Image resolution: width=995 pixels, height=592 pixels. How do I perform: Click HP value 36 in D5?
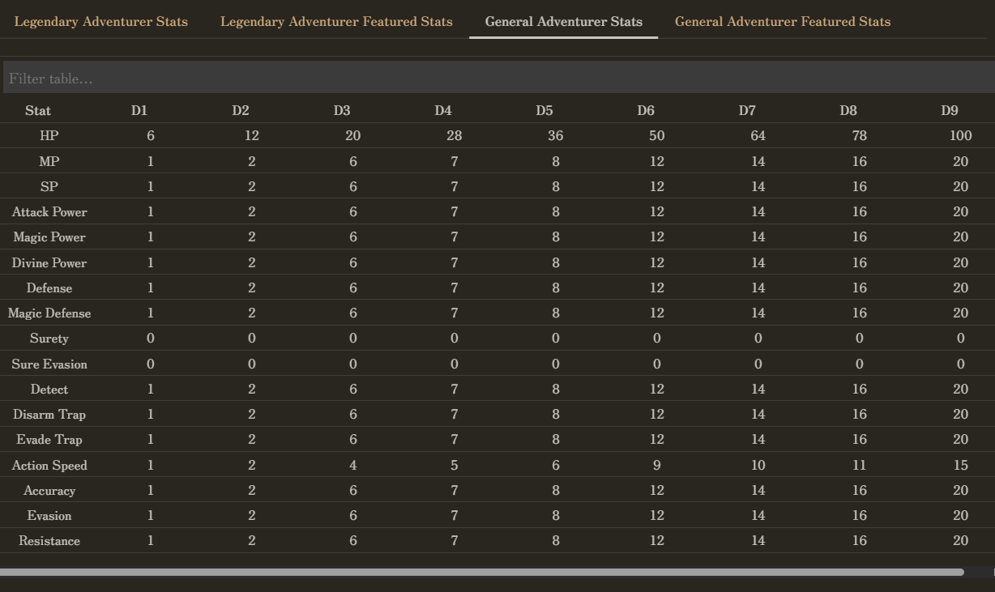coord(556,136)
